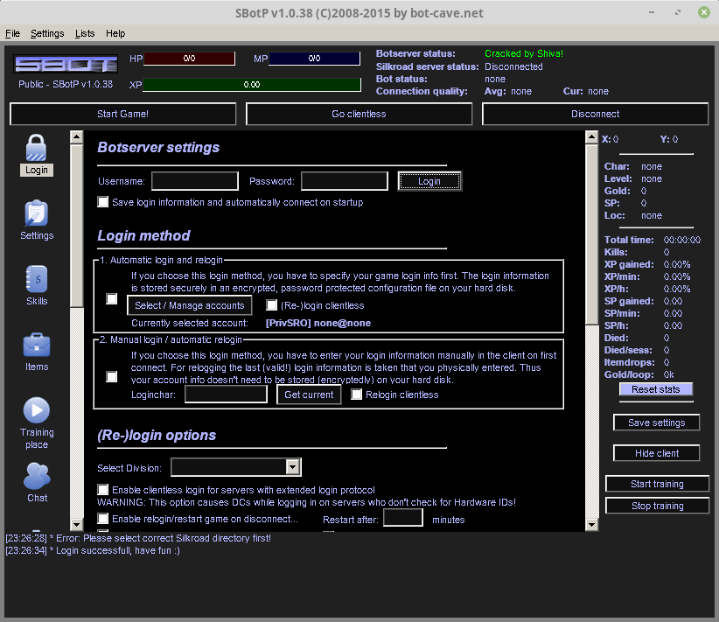This screenshot has width=719, height=622.
Task: Click sidebar scrollbar up arrow
Action: click(77, 136)
